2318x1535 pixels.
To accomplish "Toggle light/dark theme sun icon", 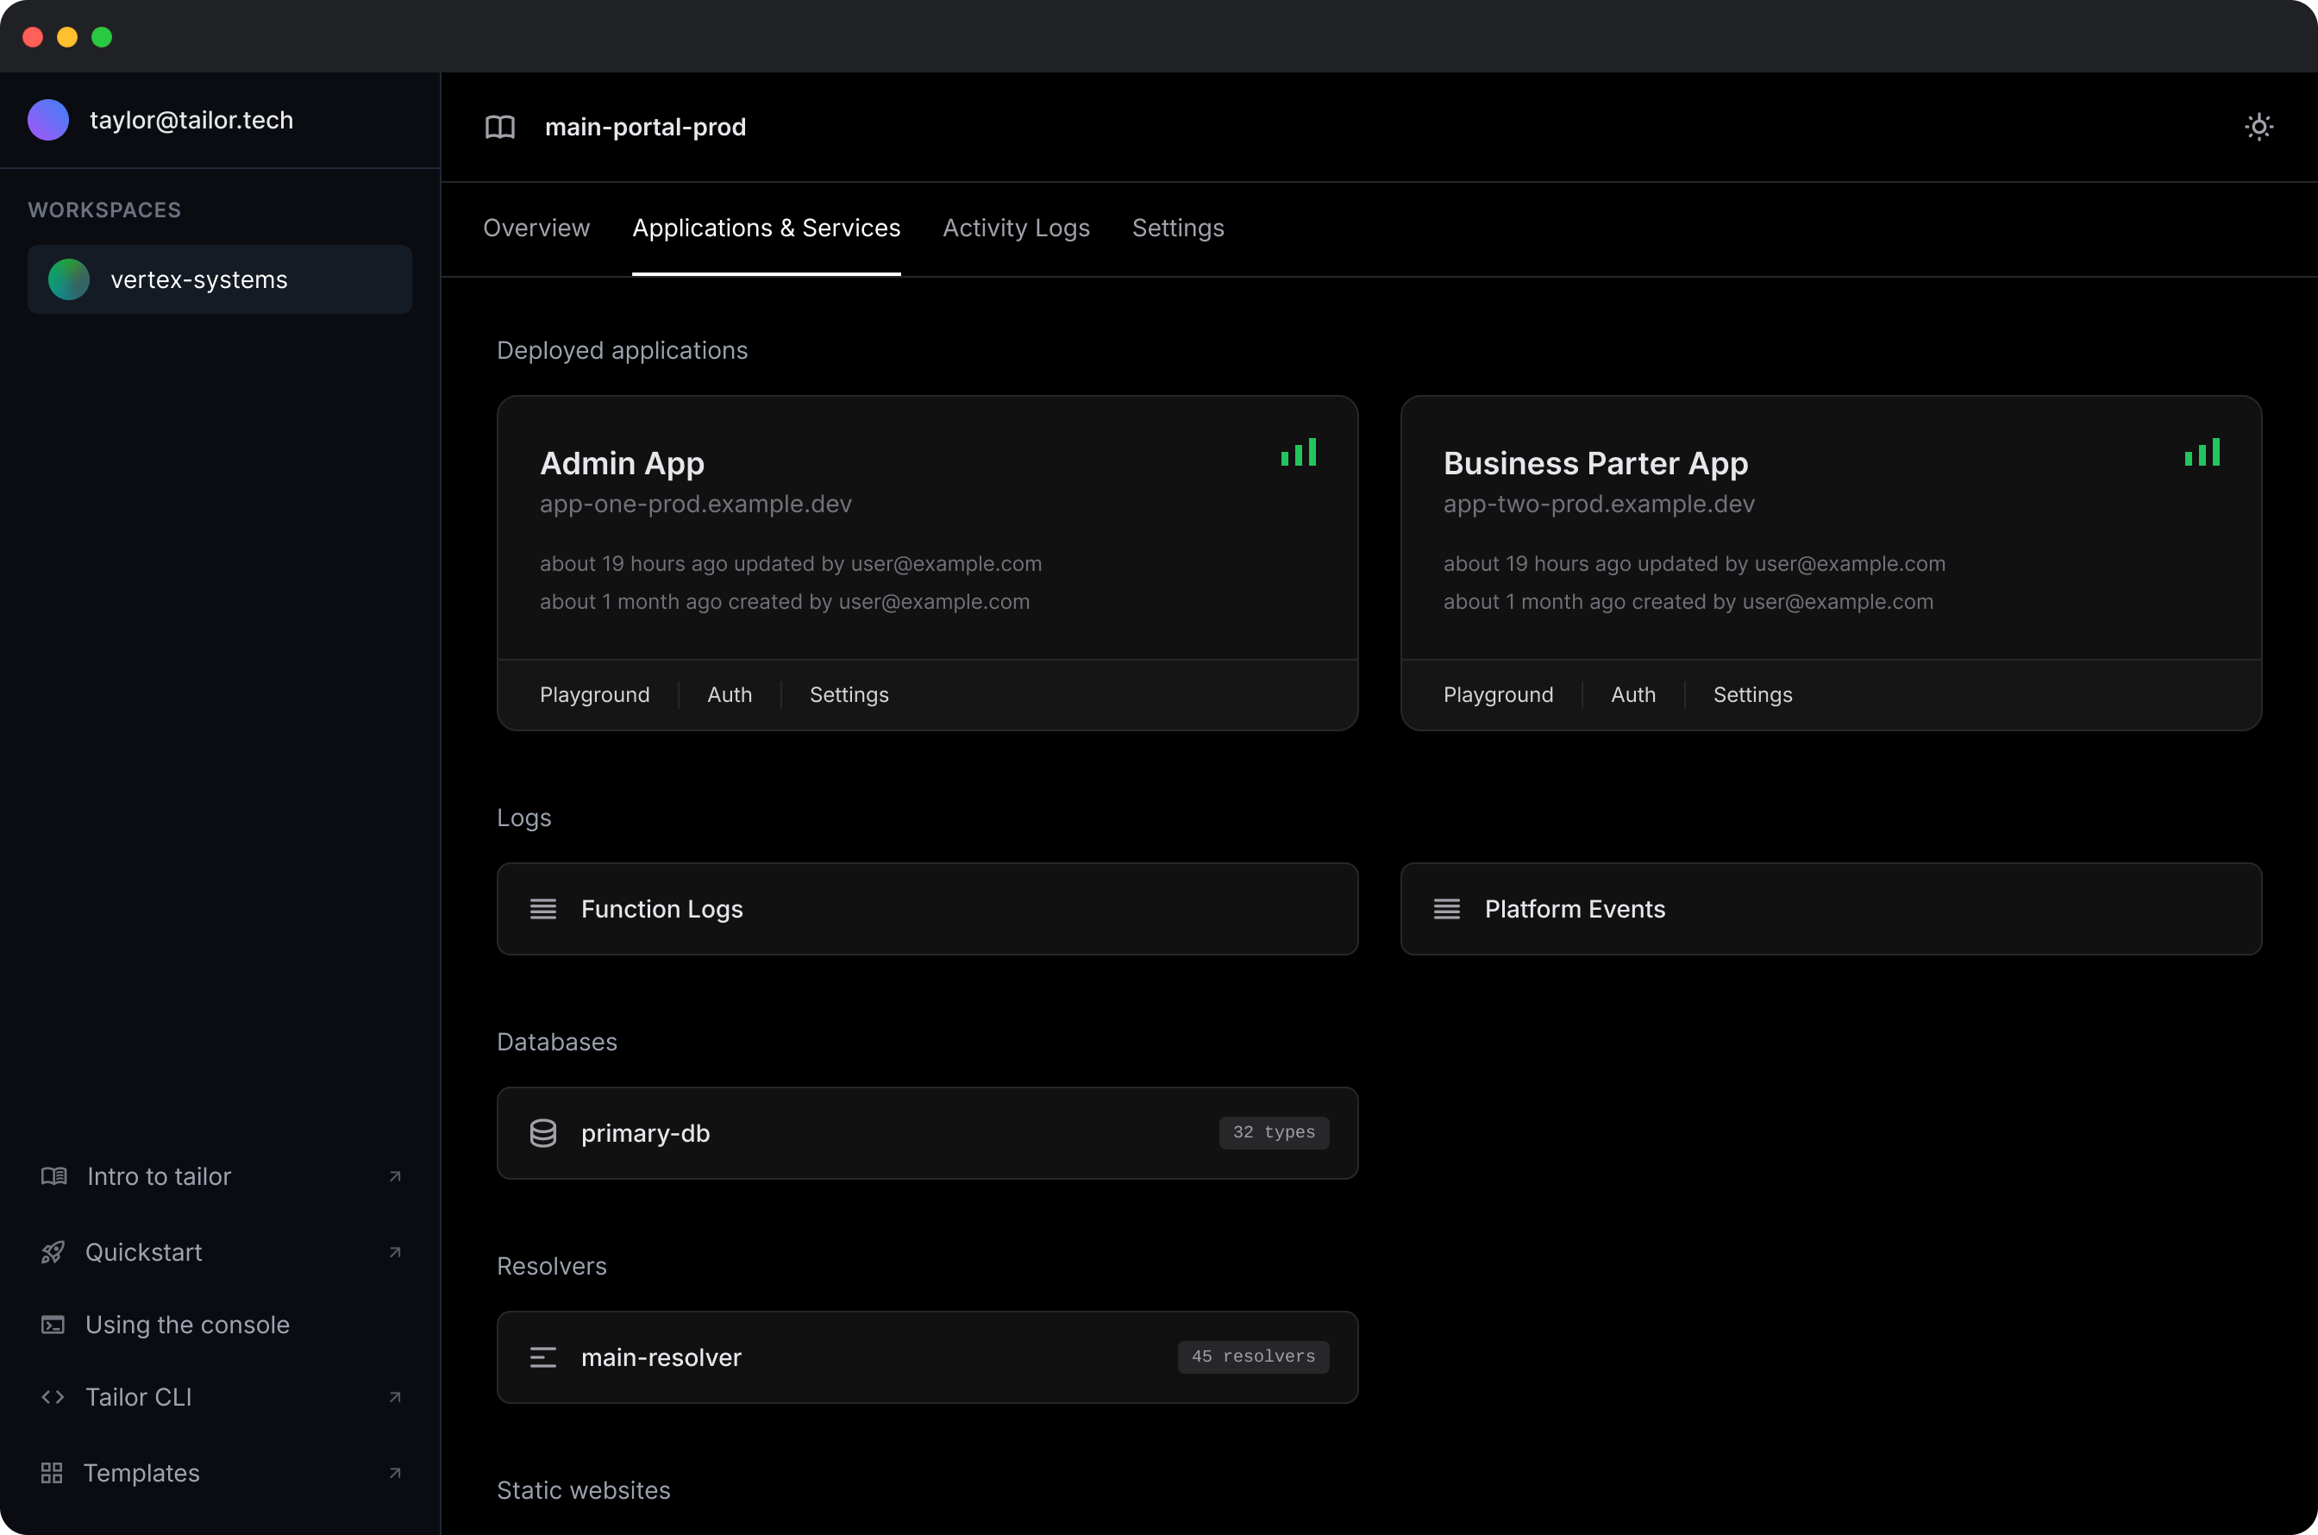I will [2258, 126].
